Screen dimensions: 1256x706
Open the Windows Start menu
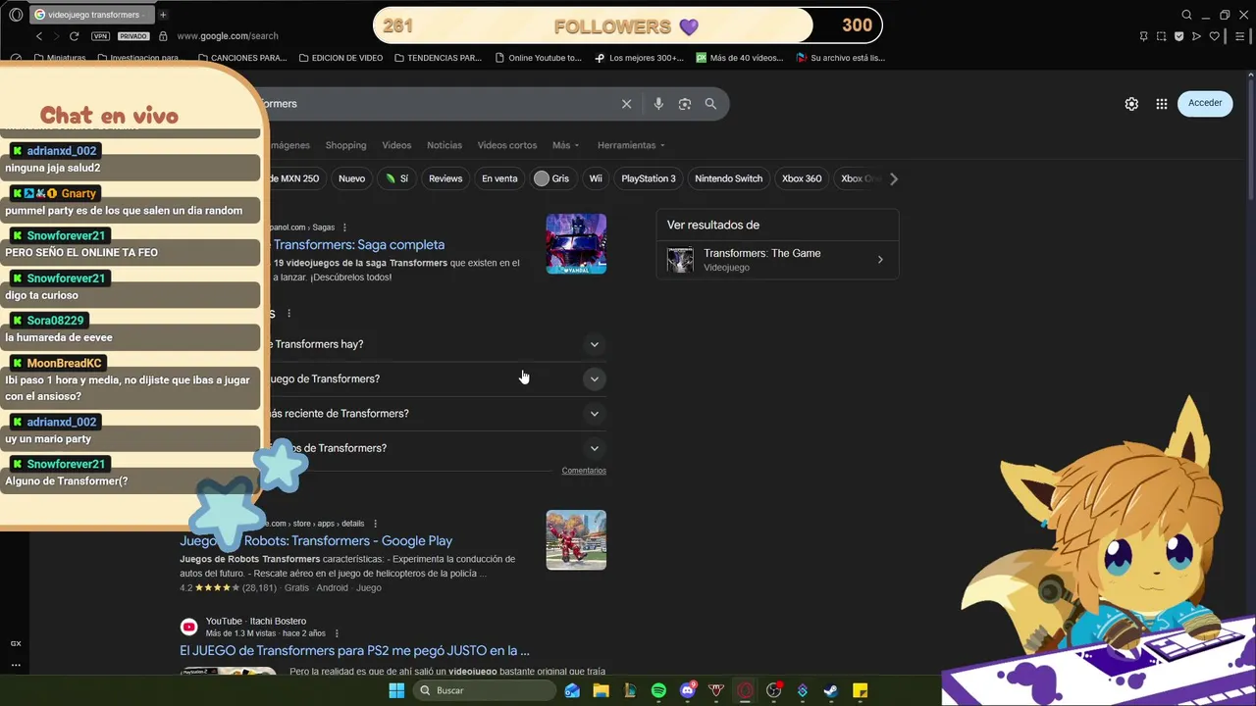coord(396,690)
